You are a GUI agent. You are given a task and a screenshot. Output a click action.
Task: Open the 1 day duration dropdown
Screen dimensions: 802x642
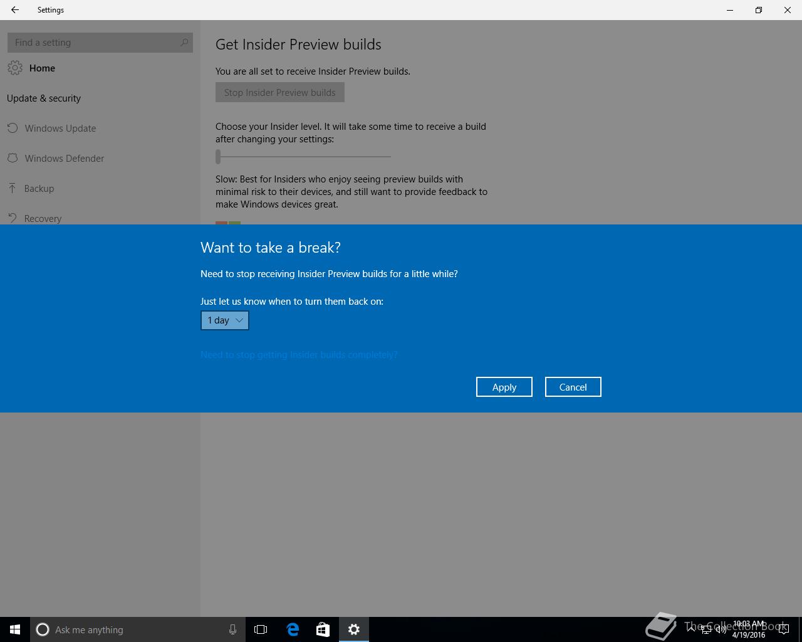click(225, 320)
